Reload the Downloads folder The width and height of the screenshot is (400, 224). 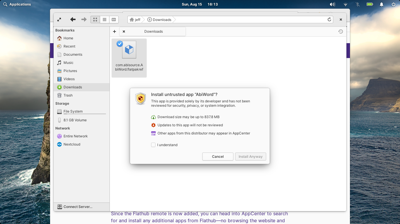329,20
